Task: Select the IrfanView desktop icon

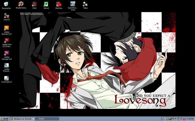Action: (x=59, y=5)
